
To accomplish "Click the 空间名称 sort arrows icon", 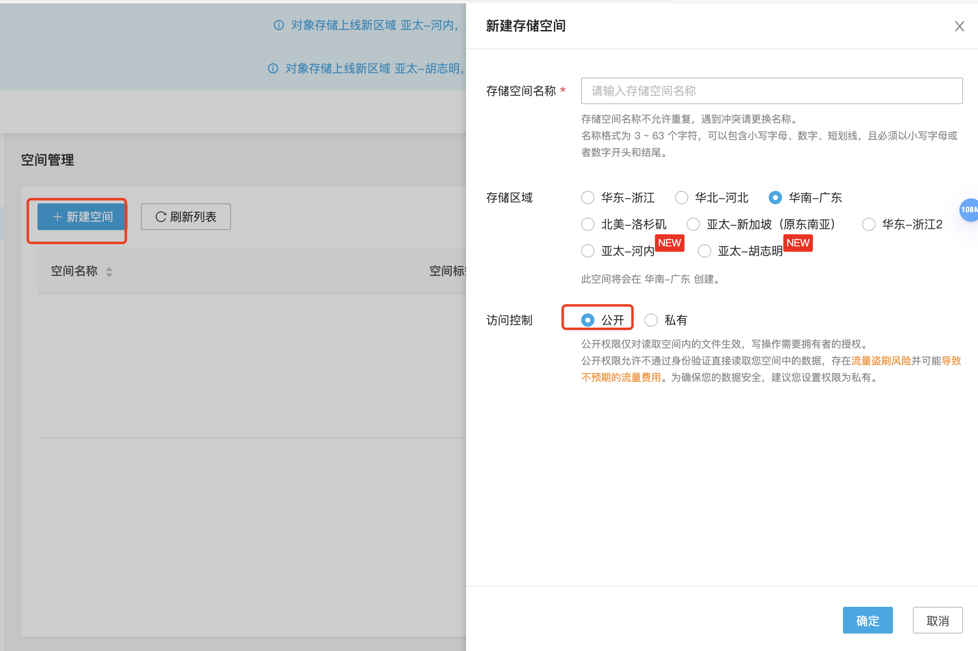I will pos(109,272).
